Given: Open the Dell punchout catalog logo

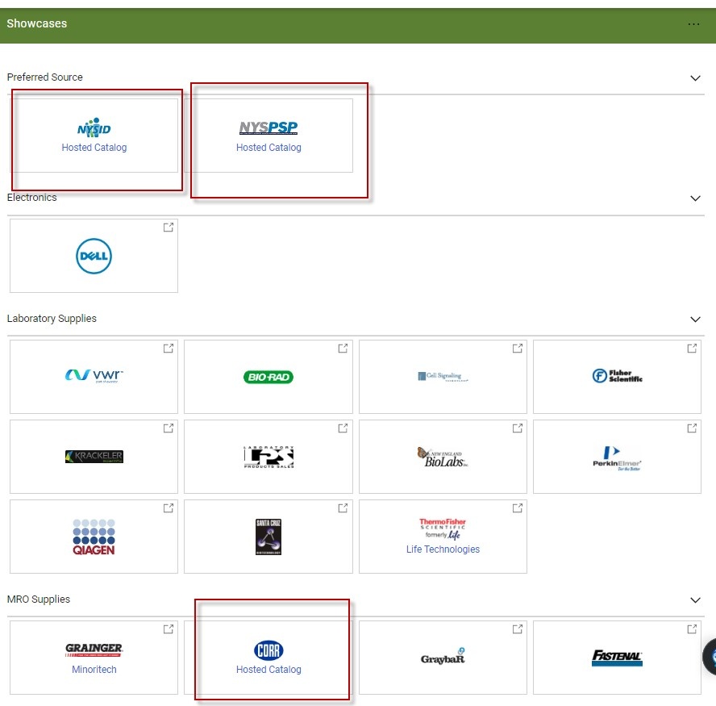Looking at the screenshot, I should (x=94, y=257).
